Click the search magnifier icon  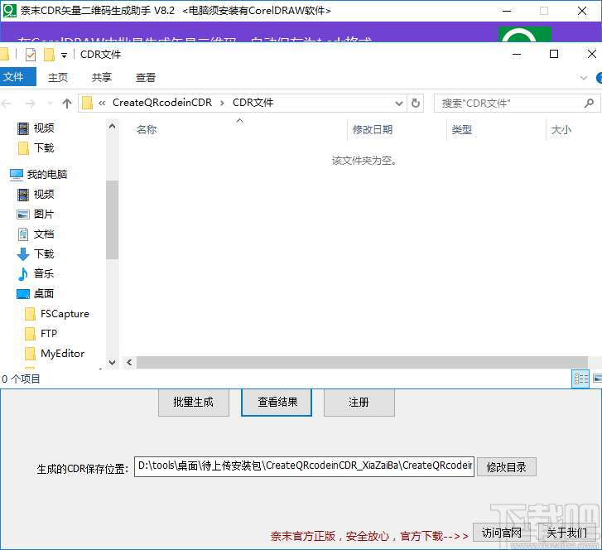(589, 103)
